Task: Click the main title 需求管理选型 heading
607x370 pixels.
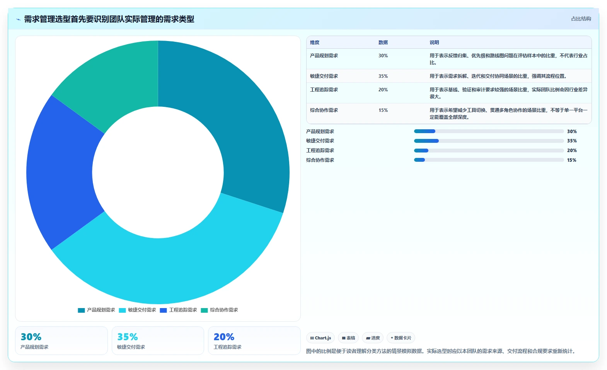Action: click(109, 19)
